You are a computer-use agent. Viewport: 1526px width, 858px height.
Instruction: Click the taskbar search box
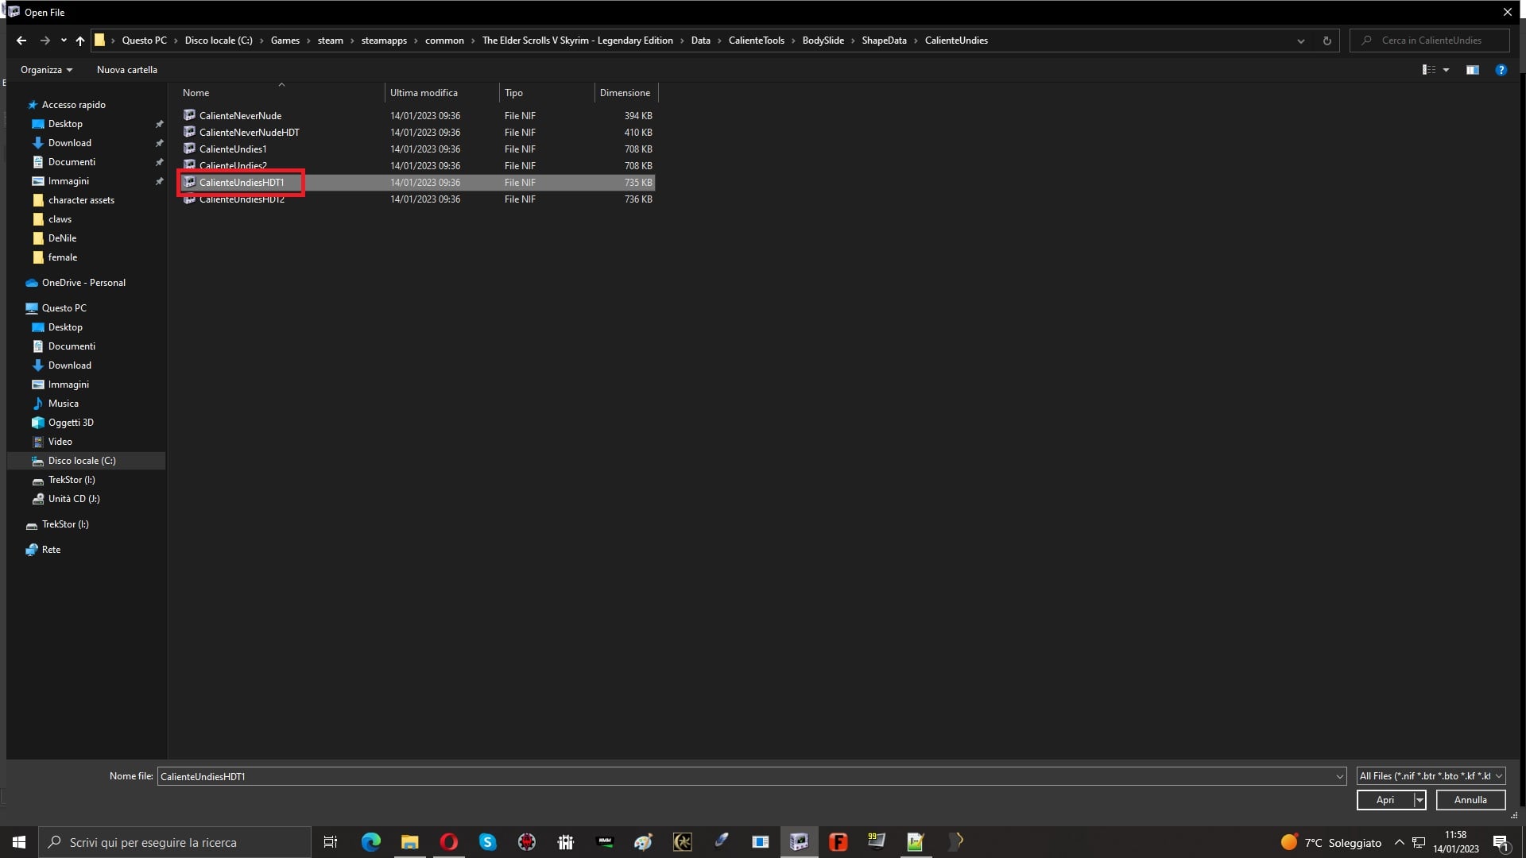click(x=175, y=842)
